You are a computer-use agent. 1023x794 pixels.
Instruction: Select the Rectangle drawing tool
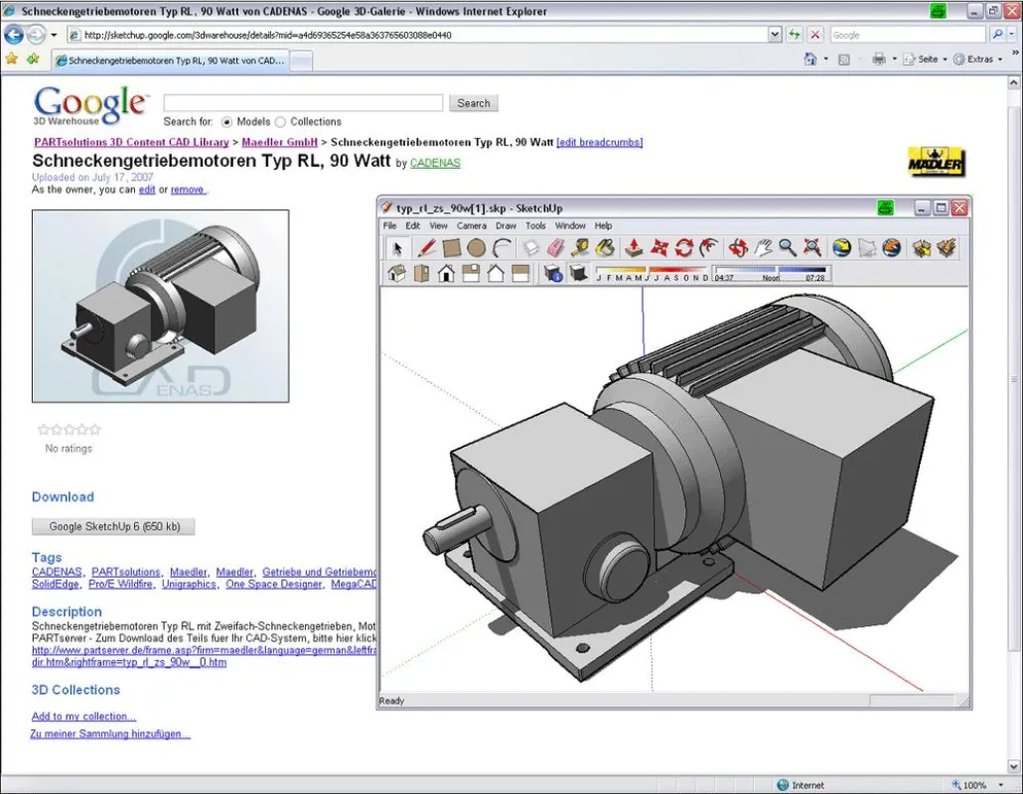[452, 248]
